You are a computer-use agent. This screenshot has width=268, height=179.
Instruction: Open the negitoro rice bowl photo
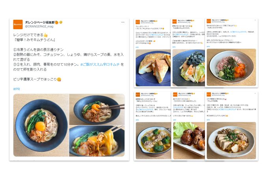231,67
